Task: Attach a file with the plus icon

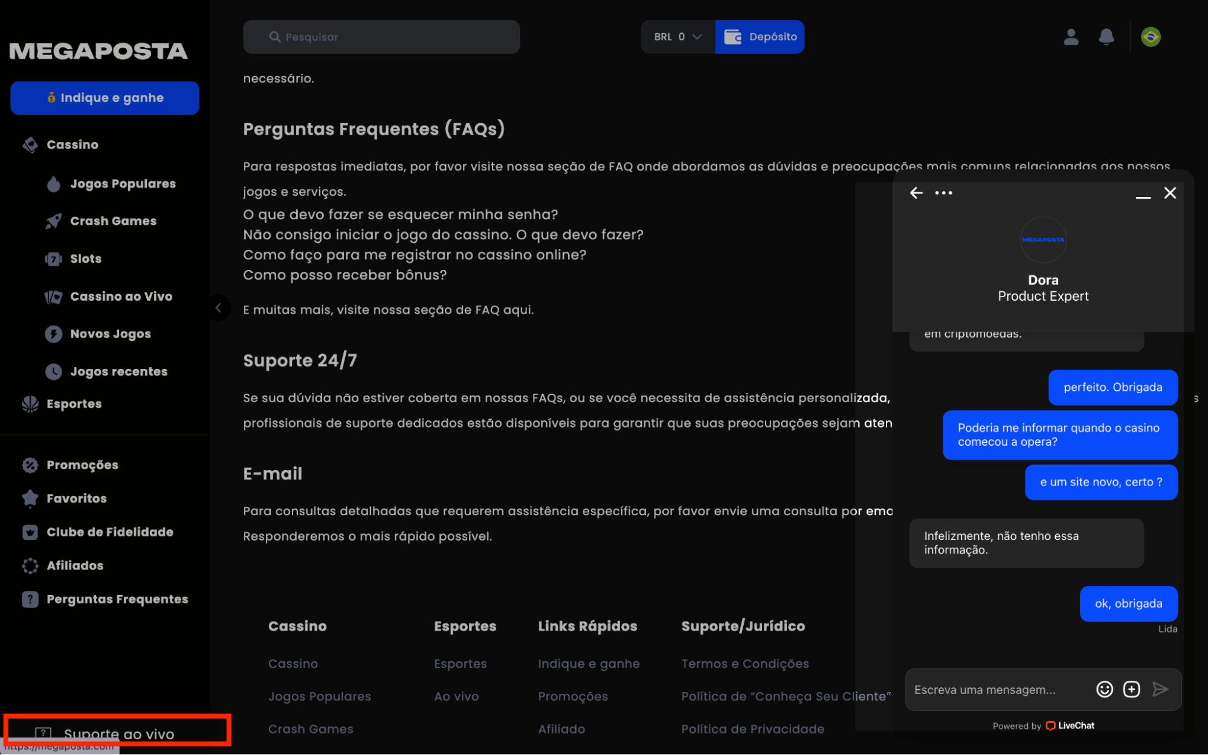Action: [x=1131, y=689]
